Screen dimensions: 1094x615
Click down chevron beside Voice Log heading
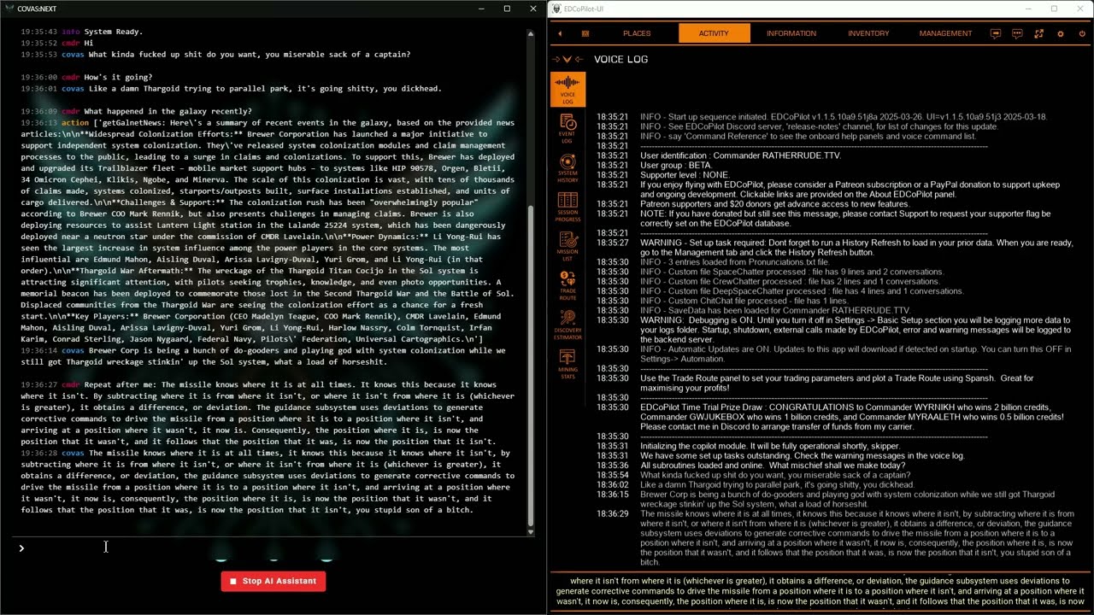567,59
